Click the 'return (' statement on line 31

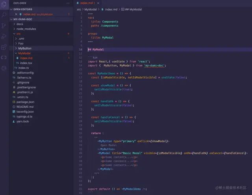[97, 133]
